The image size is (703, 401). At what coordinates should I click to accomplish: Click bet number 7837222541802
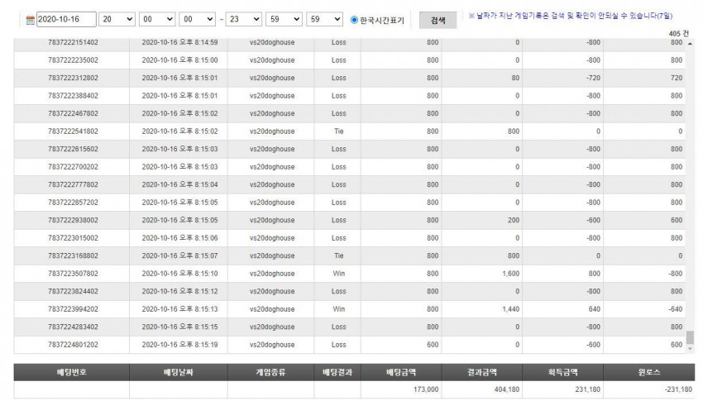[73, 131]
